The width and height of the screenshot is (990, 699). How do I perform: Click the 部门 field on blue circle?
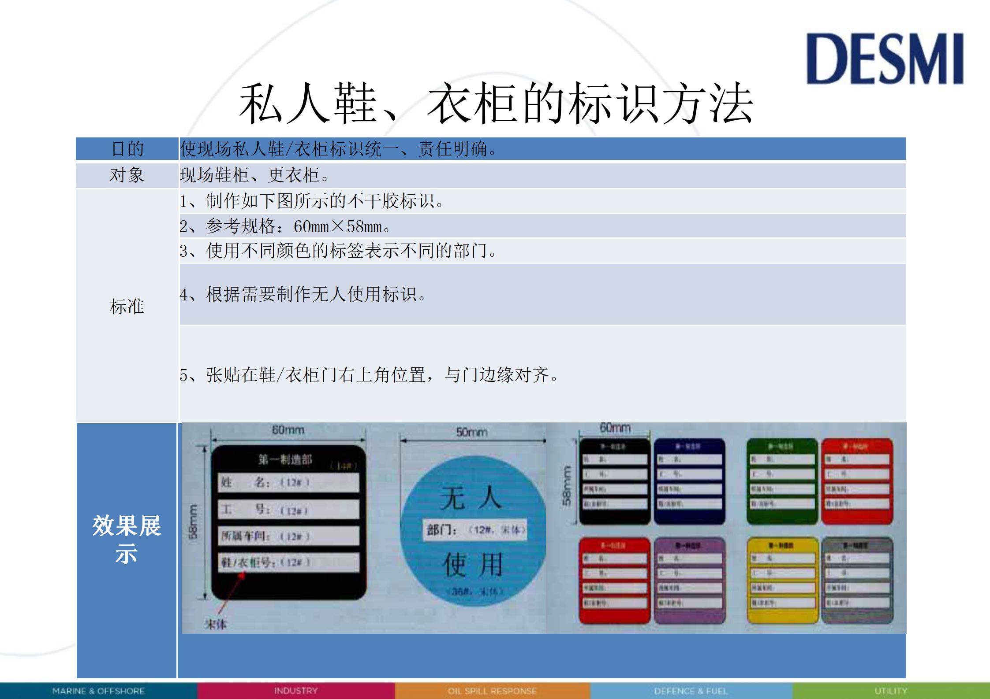[x=475, y=529]
